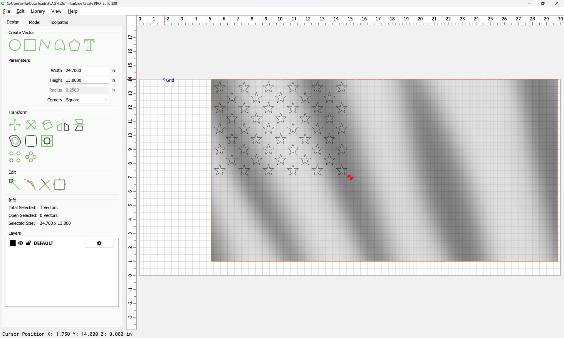This screenshot has height=338, width=564.
Task: Switch to the Model tab
Action: [34, 22]
